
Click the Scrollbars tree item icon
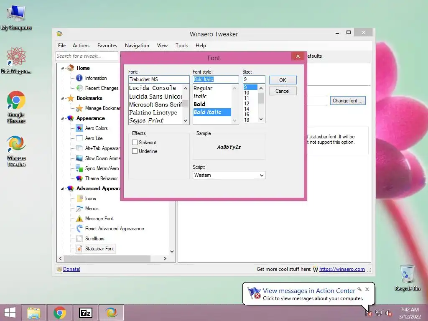[79, 239]
